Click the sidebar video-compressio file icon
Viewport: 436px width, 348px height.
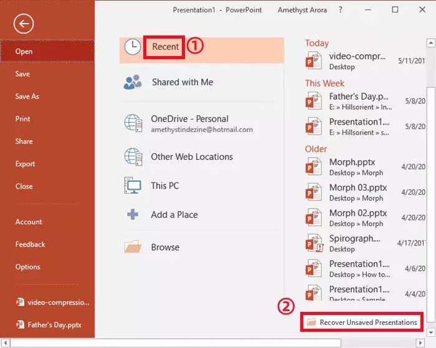(20, 302)
